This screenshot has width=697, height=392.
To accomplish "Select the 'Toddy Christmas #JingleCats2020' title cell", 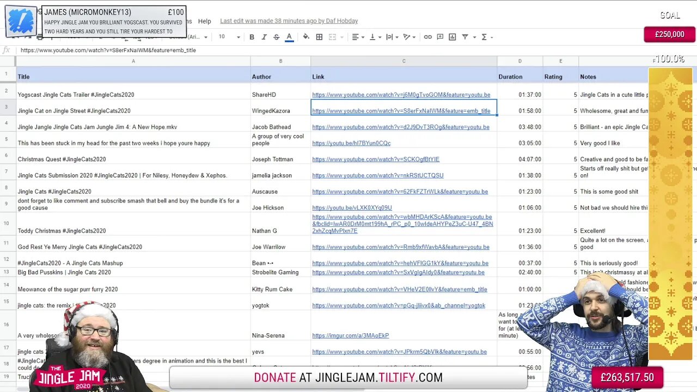I will (133, 224).
